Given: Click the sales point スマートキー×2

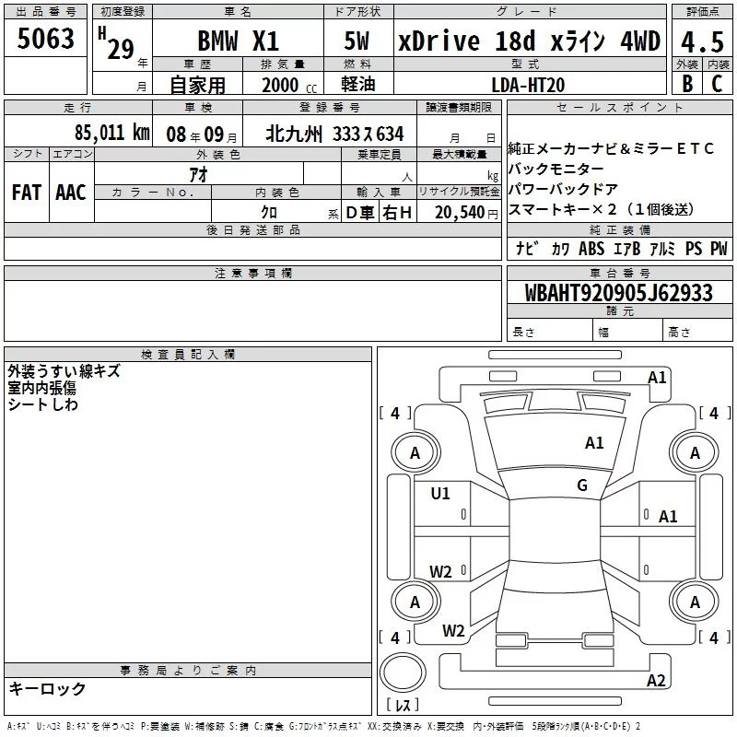Looking at the screenshot, I should click(562, 209).
